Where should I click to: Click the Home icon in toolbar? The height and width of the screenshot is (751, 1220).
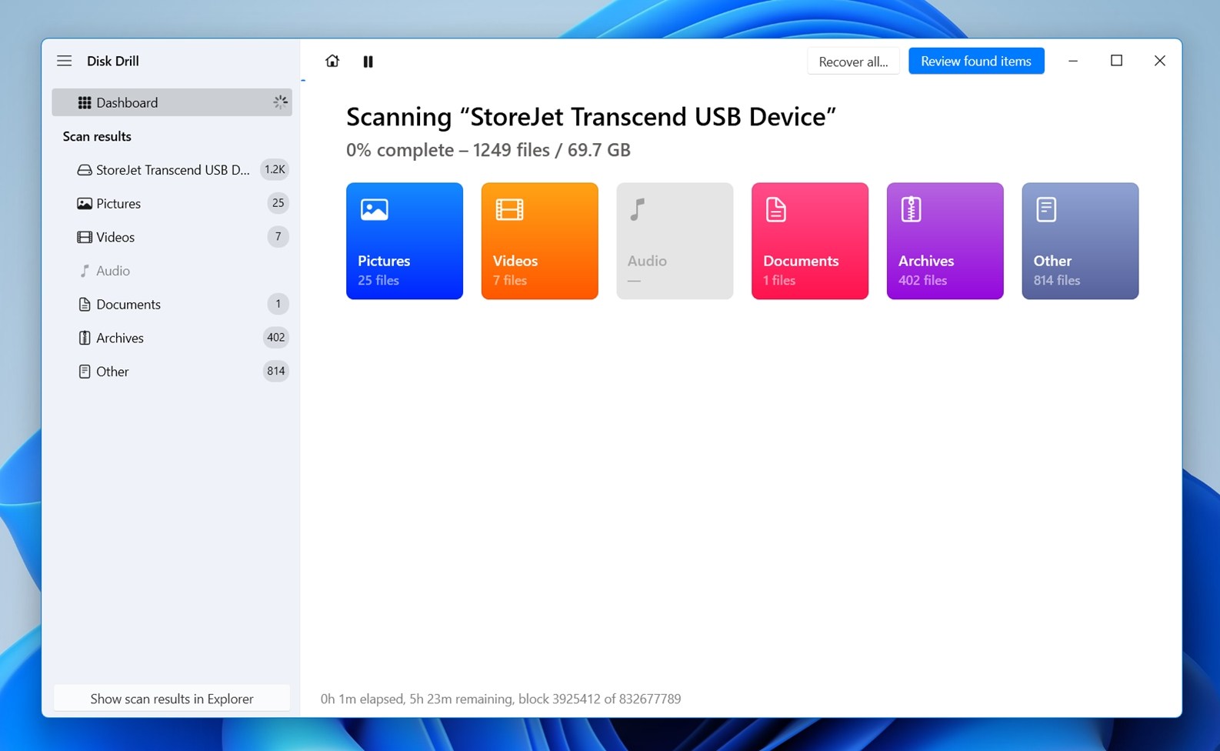pyautogui.click(x=332, y=61)
